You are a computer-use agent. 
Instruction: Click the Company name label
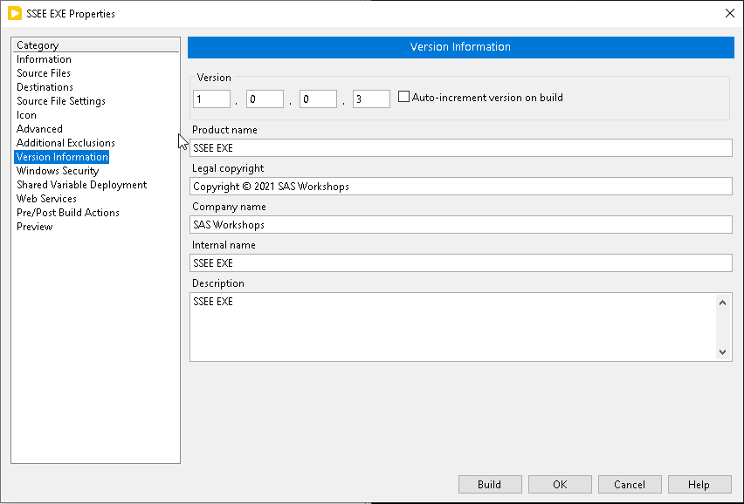click(229, 207)
